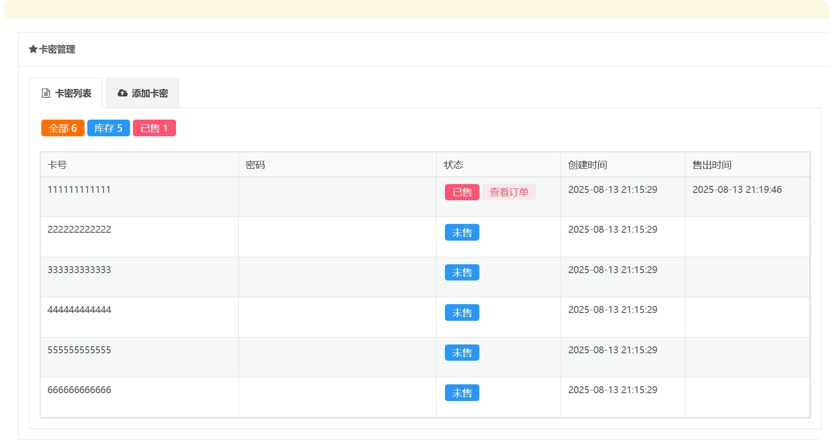The height and width of the screenshot is (440, 830).
Task: Click the cloud upload icon on 添加卡密
Action: point(123,93)
